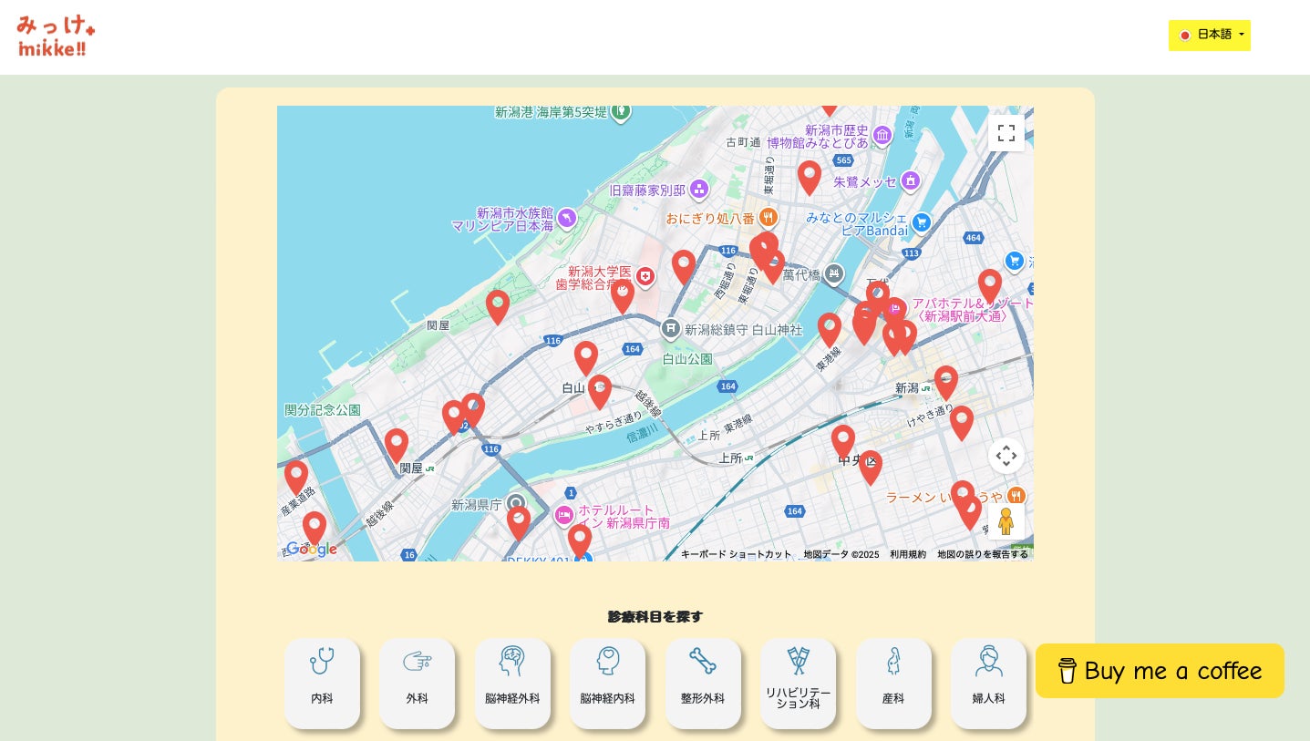
Task: Click 新潟市水族館 マリンピア日本海 map icon
Action: click(567, 218)
